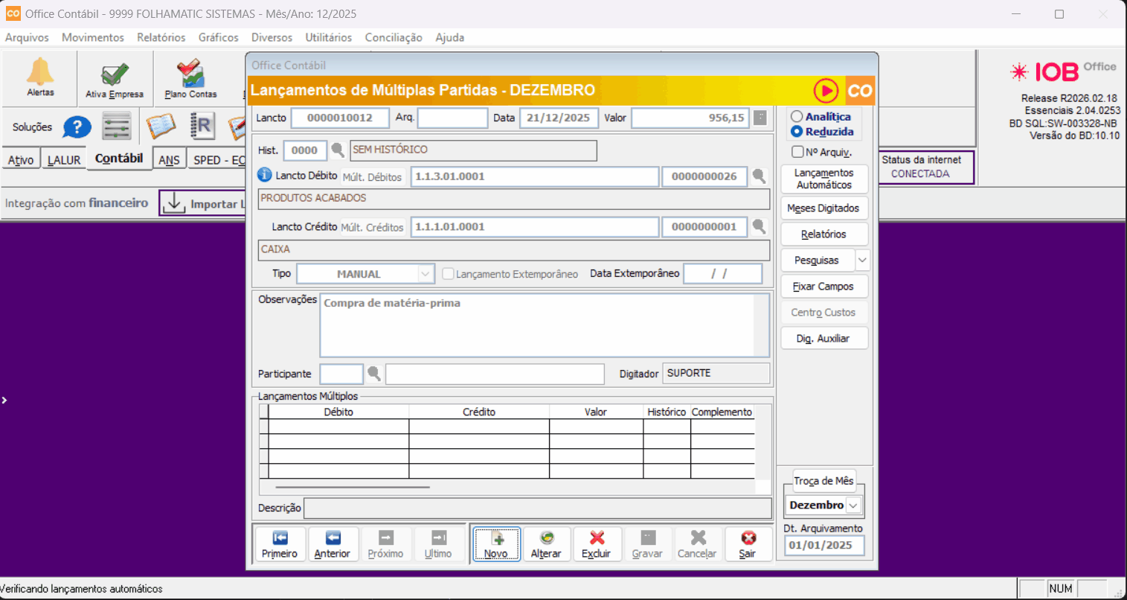Screen dimensions: 1127x600
Task: Expand the Tipo MANUAL dropdown
Action: tap(425, 274)
